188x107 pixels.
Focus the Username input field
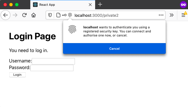pos(53,61)
